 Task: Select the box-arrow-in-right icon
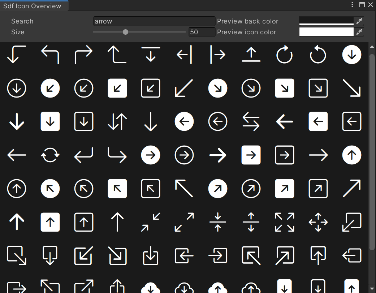(x=218, y=255)
